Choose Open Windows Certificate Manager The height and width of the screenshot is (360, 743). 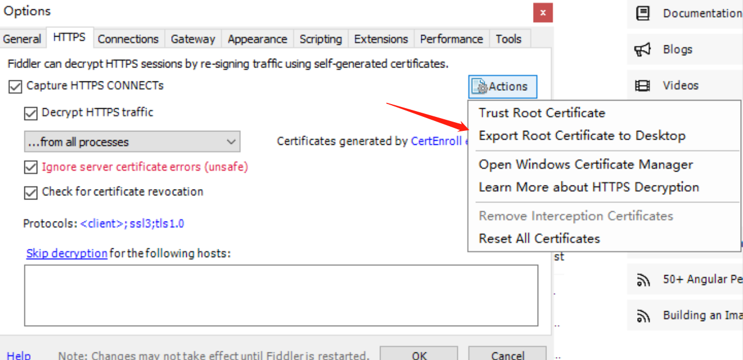604,165
